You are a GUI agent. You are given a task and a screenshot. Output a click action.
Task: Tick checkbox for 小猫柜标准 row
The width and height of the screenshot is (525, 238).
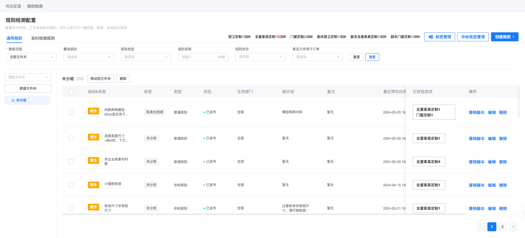(x=71, y=185)
